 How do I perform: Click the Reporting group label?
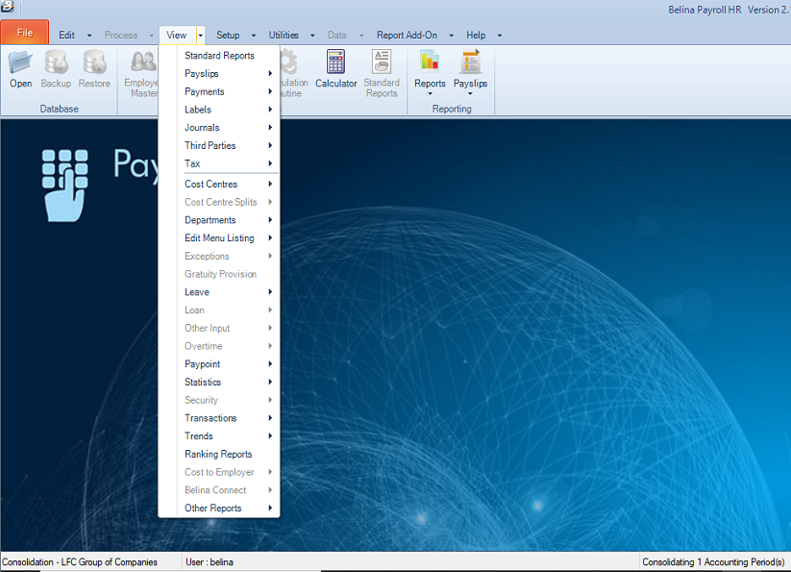(452, 109)
